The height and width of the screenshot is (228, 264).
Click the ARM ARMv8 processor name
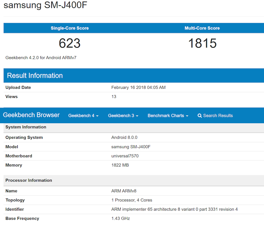[x=123, y=191]
